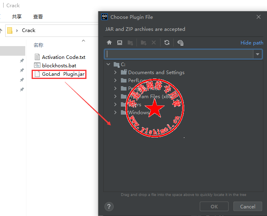Select Activation Code.txt file
This screenshot has height=216, width=267.
pyautogui.click(x=64, y=57)
